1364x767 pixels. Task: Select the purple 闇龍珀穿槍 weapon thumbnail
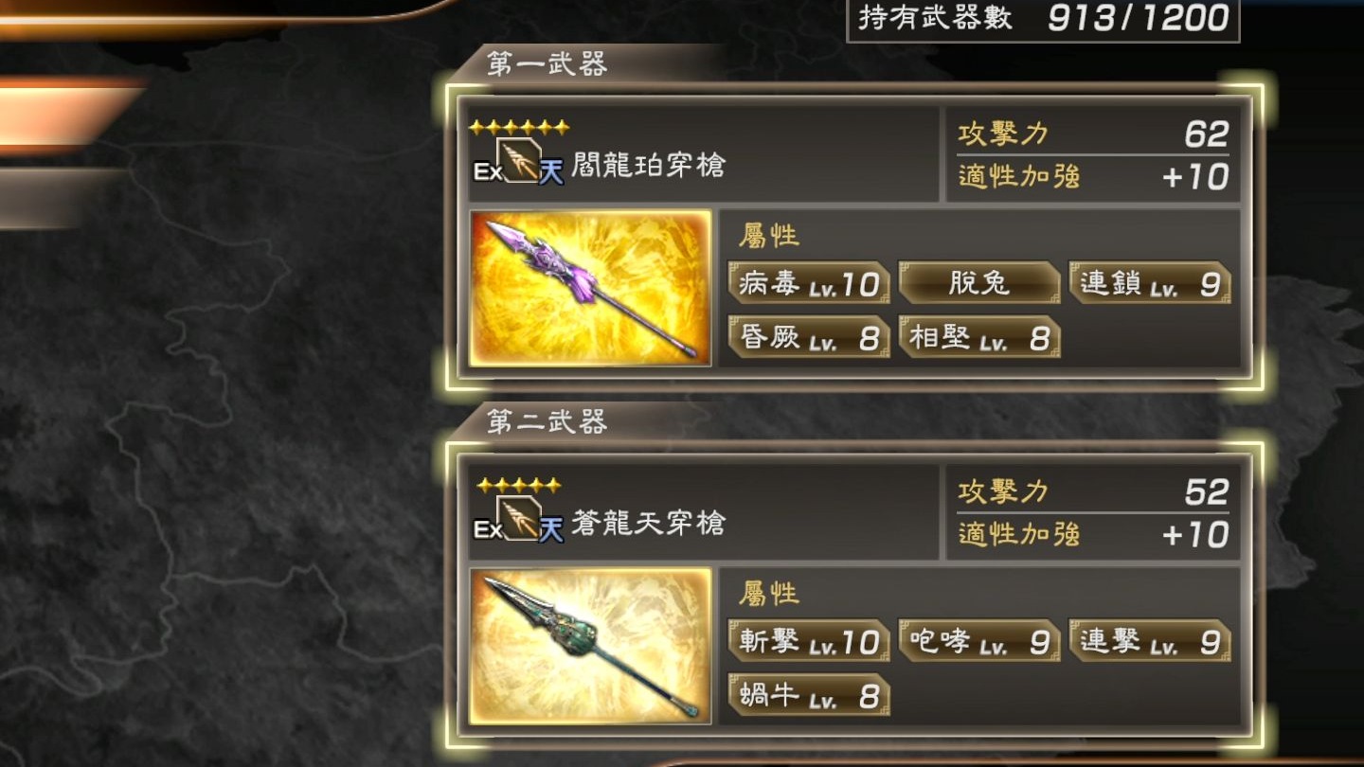click(590, 288)
